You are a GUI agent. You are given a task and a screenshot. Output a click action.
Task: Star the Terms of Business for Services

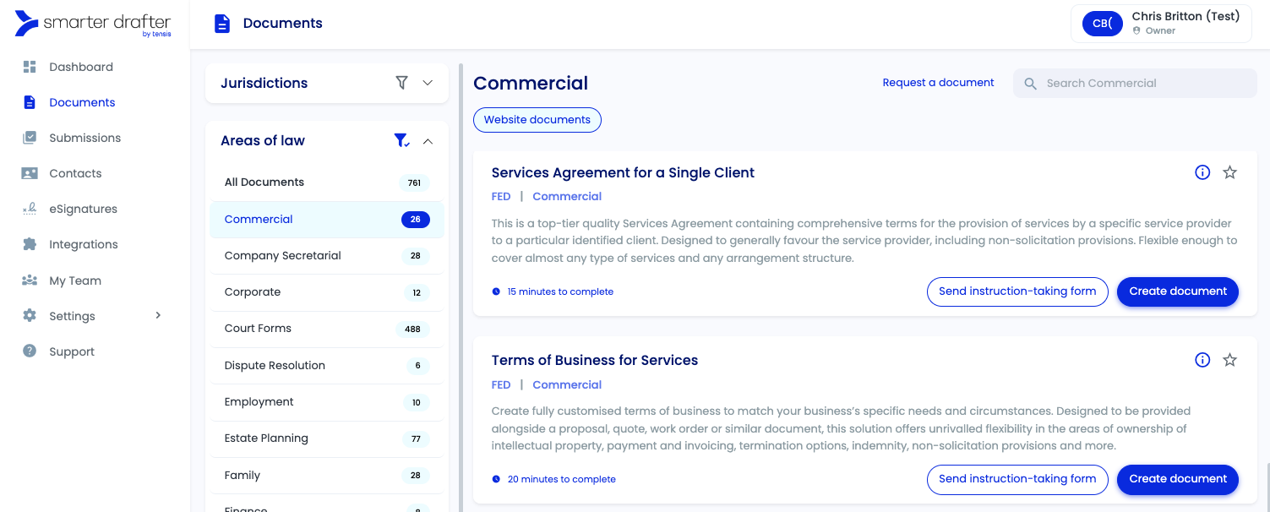pyautogui.click(x=1229, y=359)
